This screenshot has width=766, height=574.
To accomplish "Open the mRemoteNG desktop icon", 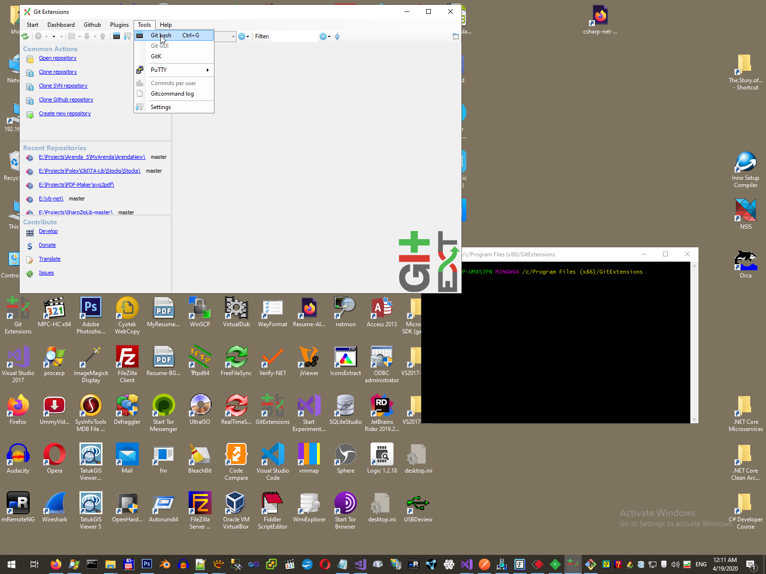I will [18, 507].
